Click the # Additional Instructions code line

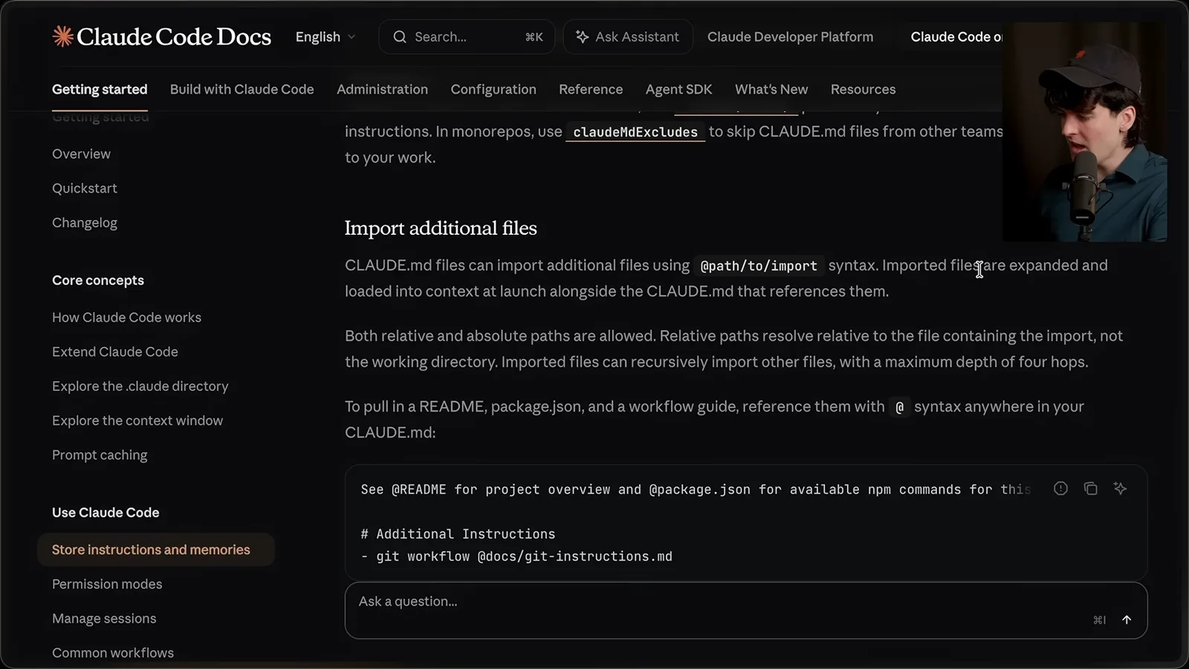click(x=458, y=534)
